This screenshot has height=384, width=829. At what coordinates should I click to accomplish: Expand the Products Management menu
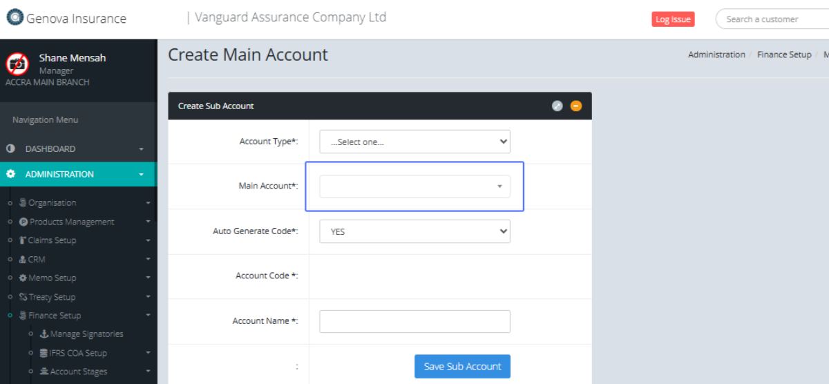(x=72, y=222)
